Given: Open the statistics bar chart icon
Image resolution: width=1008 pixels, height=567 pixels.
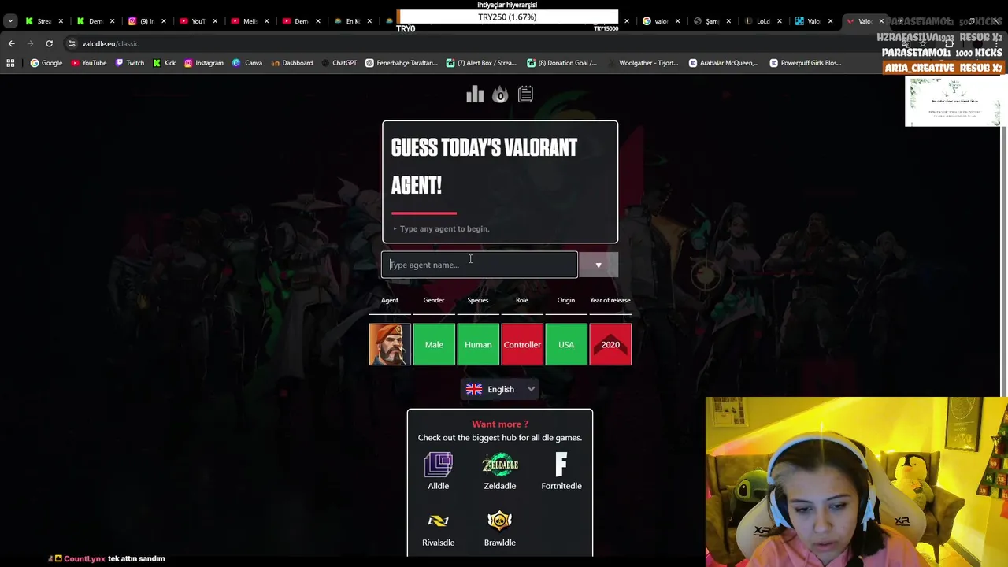Looking at the screenshot, I should point(475,94).
